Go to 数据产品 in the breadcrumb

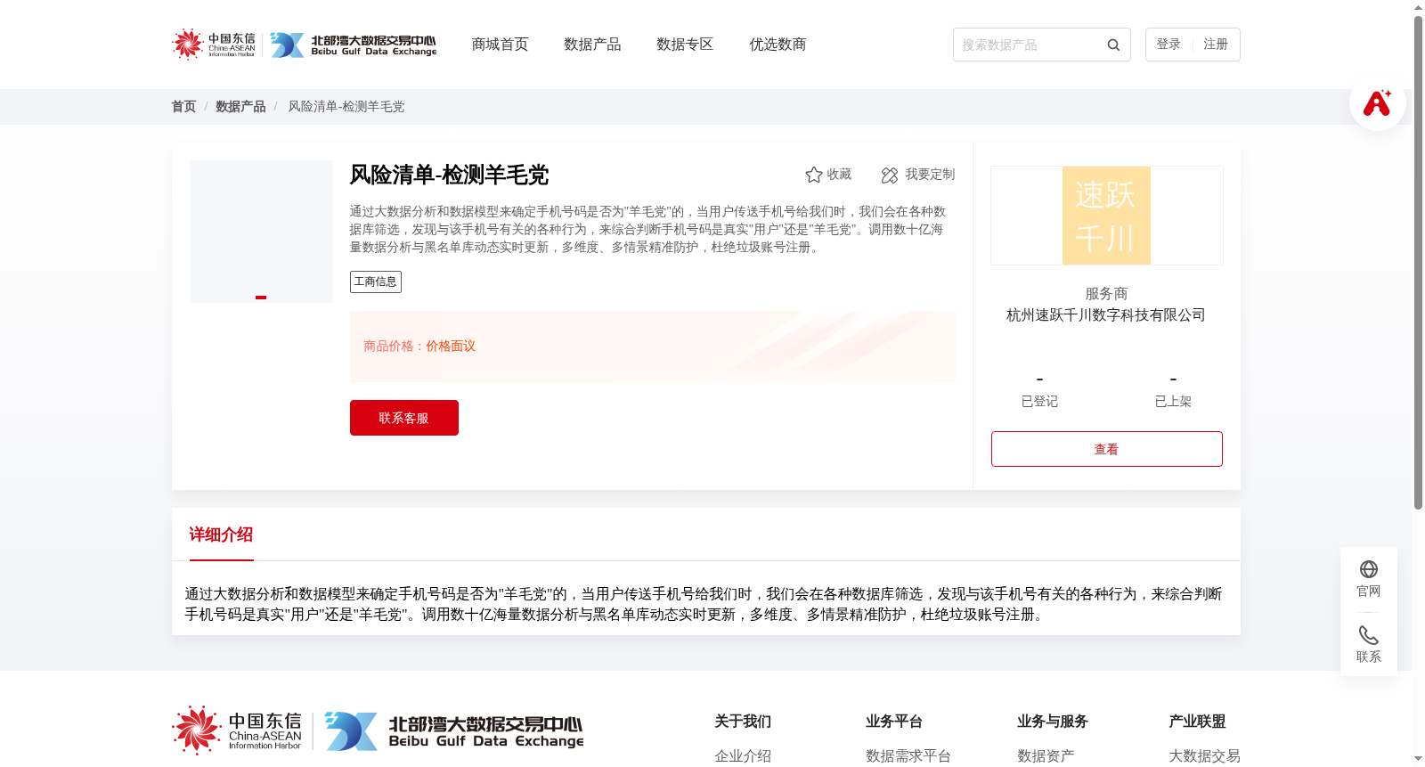click(240, 106)
